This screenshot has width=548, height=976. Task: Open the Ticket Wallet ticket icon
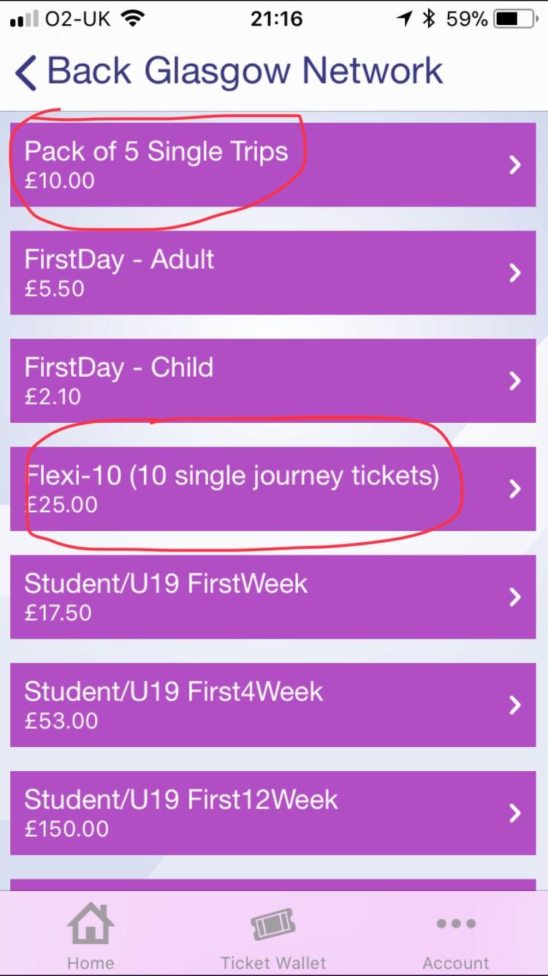tap(273, 923)
